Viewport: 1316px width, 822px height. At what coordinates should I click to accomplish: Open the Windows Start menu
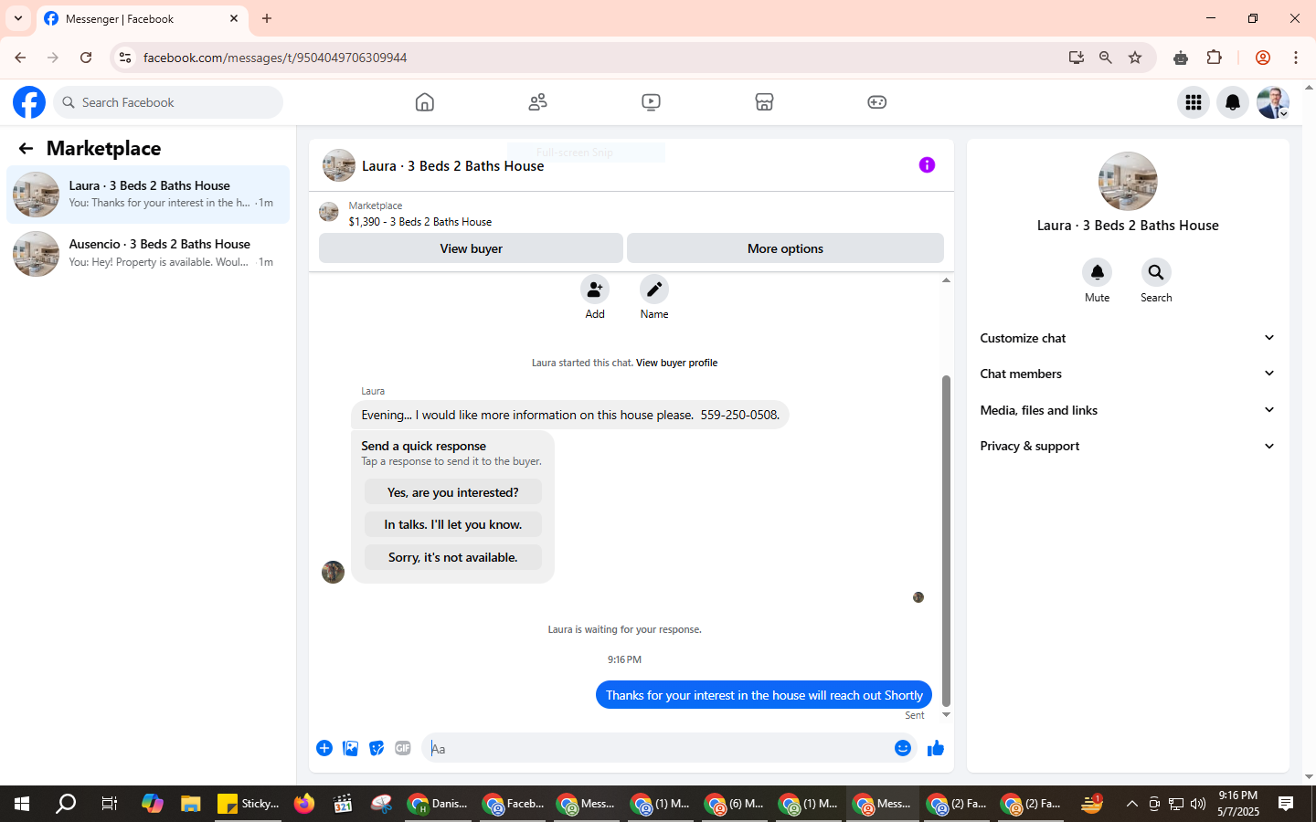point(22,804)
